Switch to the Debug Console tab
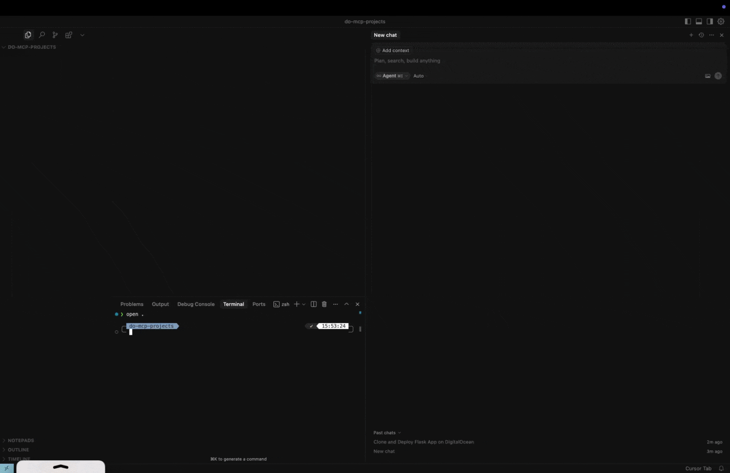 (196, 304)
